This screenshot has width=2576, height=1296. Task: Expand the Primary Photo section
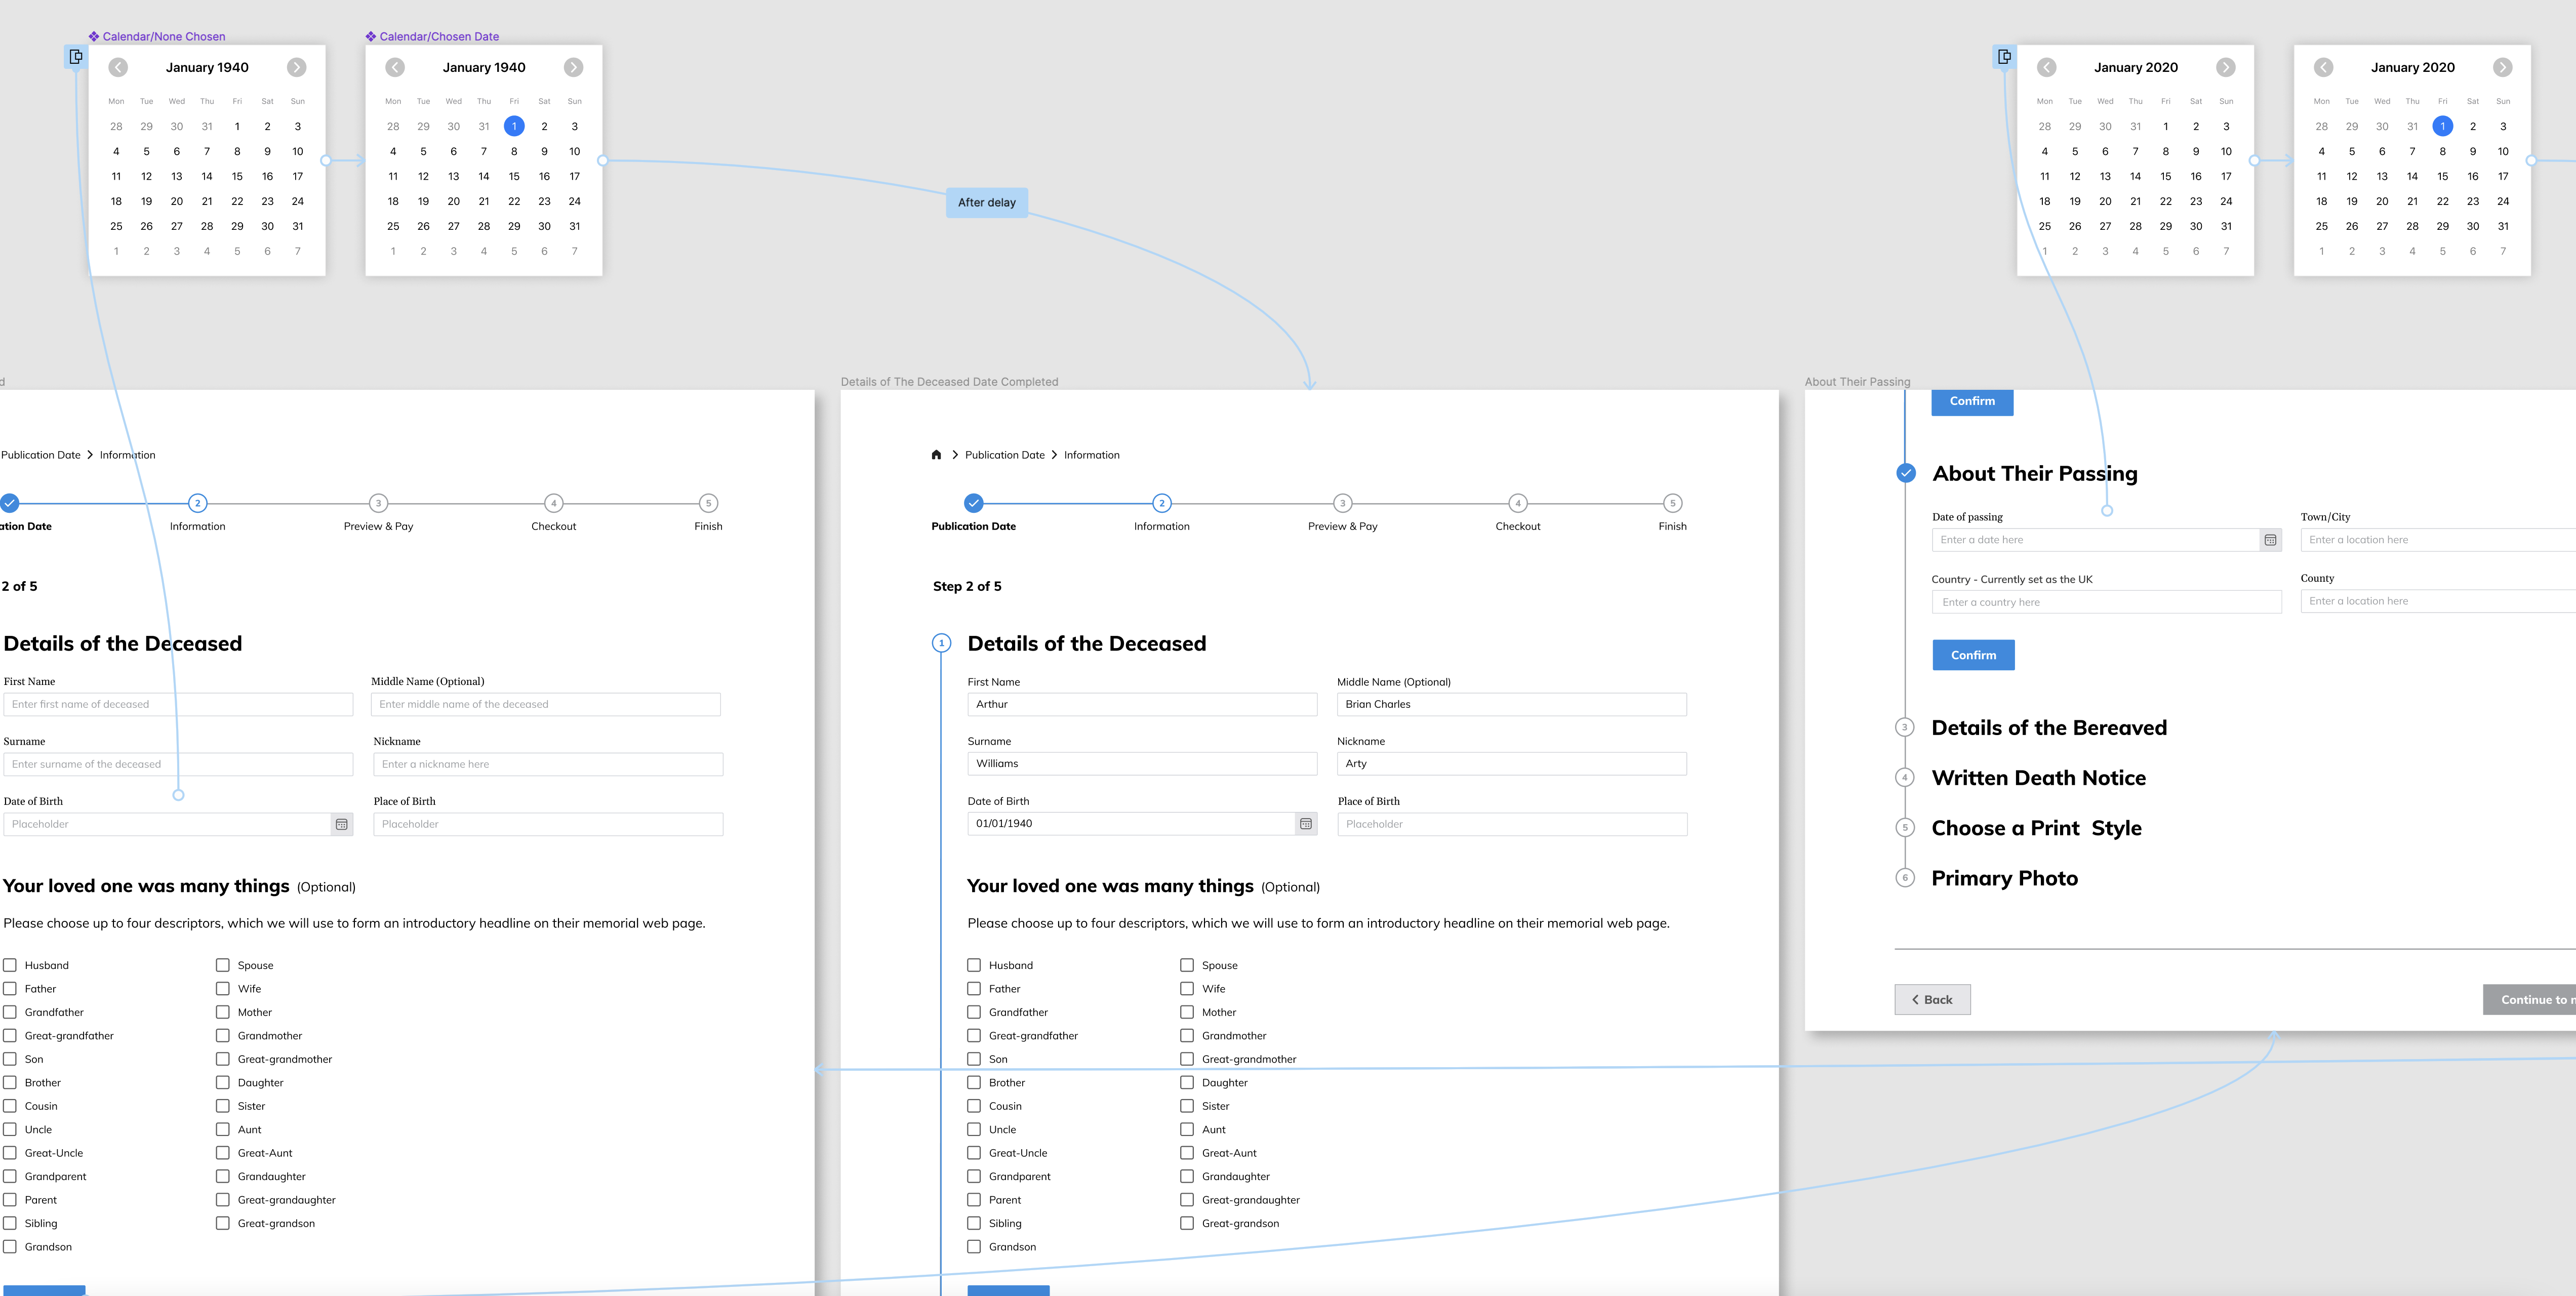point(2004,878)
